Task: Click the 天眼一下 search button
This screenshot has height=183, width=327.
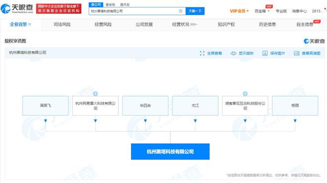Action: pyautogui.click(x=195, y=11)
